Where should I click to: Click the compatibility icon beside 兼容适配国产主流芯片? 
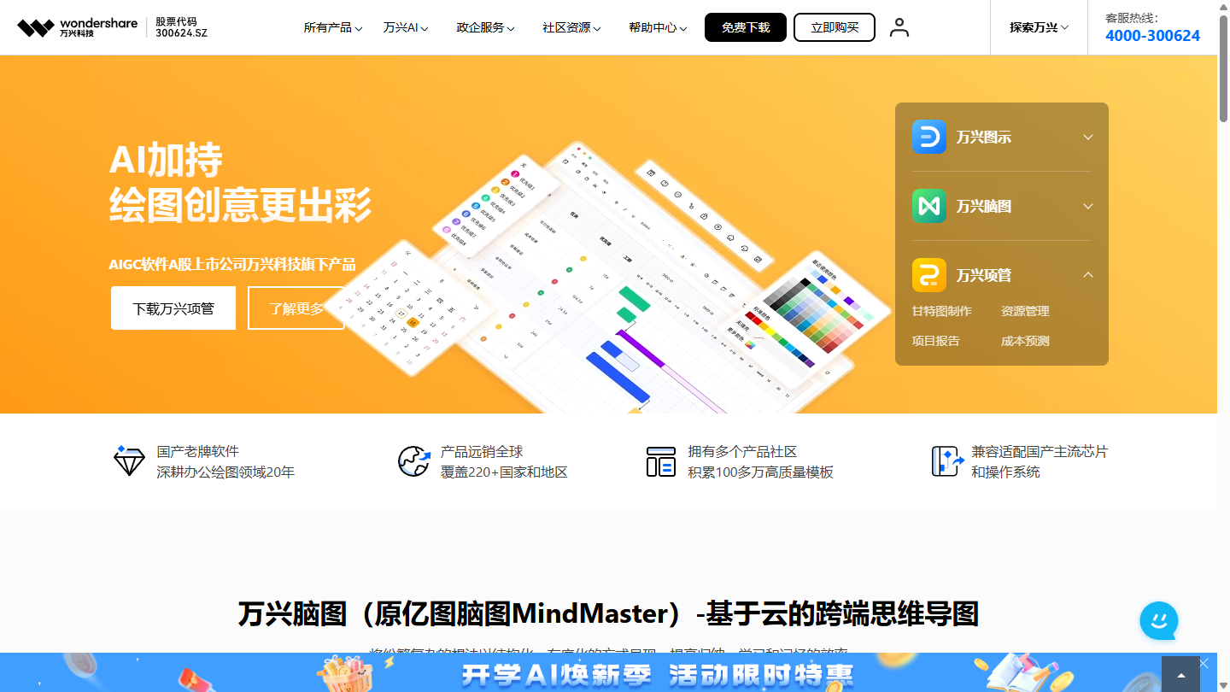(x=947, y=461)
